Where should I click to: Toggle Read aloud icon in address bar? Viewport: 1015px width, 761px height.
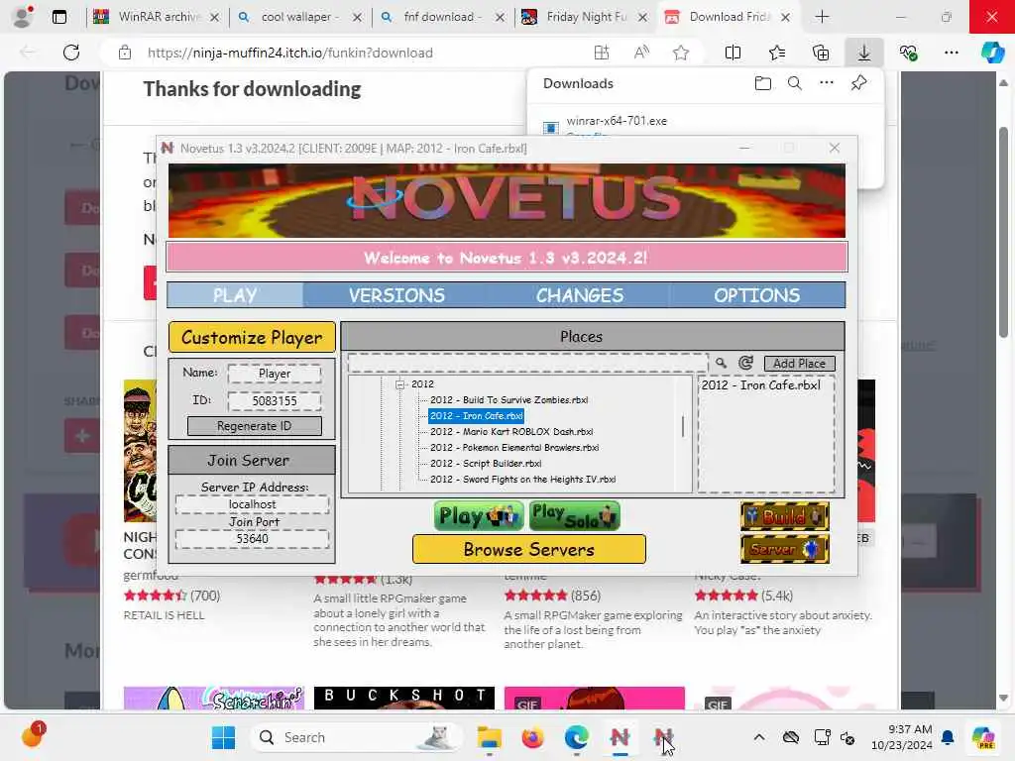[x=641, y=53]
